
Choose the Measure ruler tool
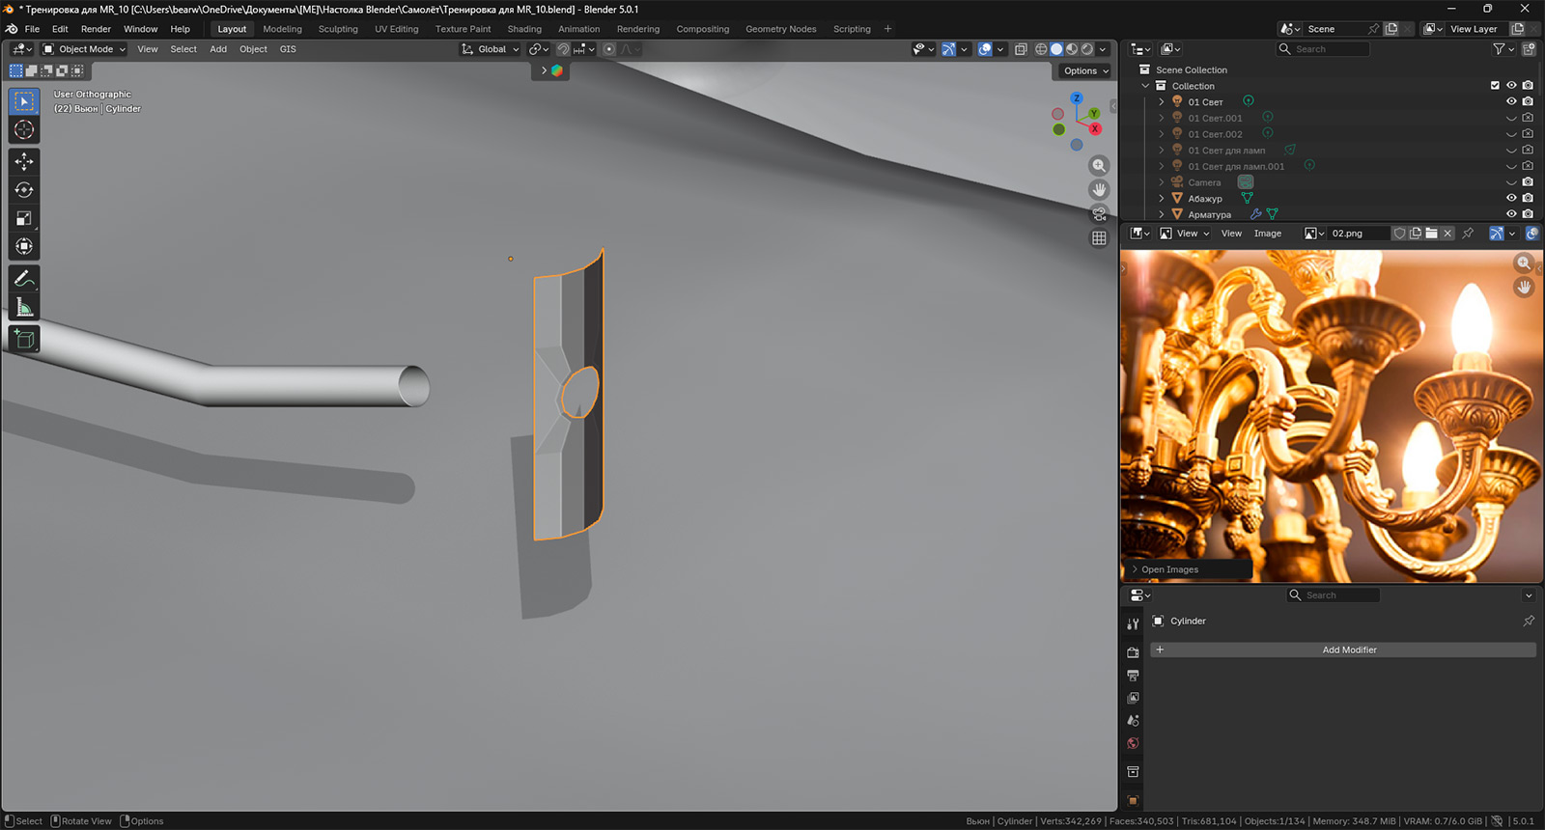pyautogui.click(x=24, y=308)
